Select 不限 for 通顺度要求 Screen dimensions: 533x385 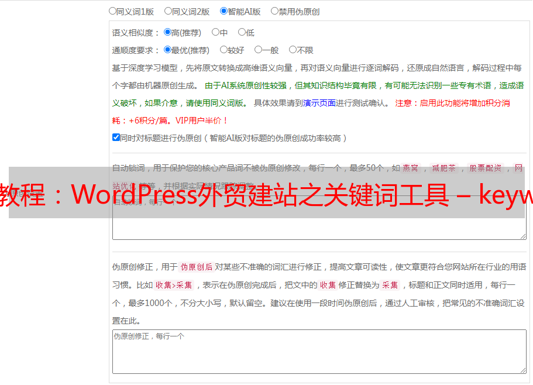click(x=293, y=50)
